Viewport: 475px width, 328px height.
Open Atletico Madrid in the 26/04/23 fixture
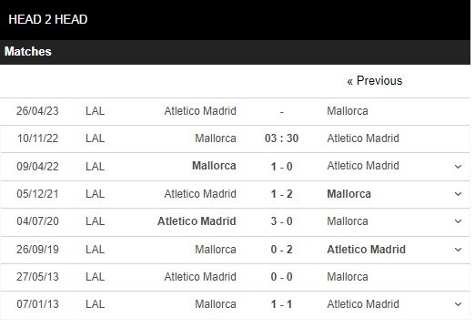(x=200, y=111)
